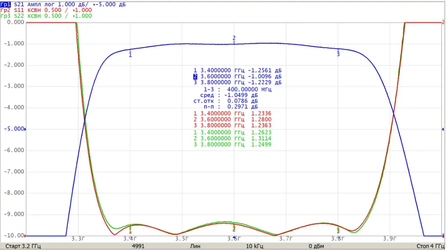The width and height of the screenshot is (446, 250).
Task: Click blue marker 1 at 3.4 GHz
Action: click(130, 54)
